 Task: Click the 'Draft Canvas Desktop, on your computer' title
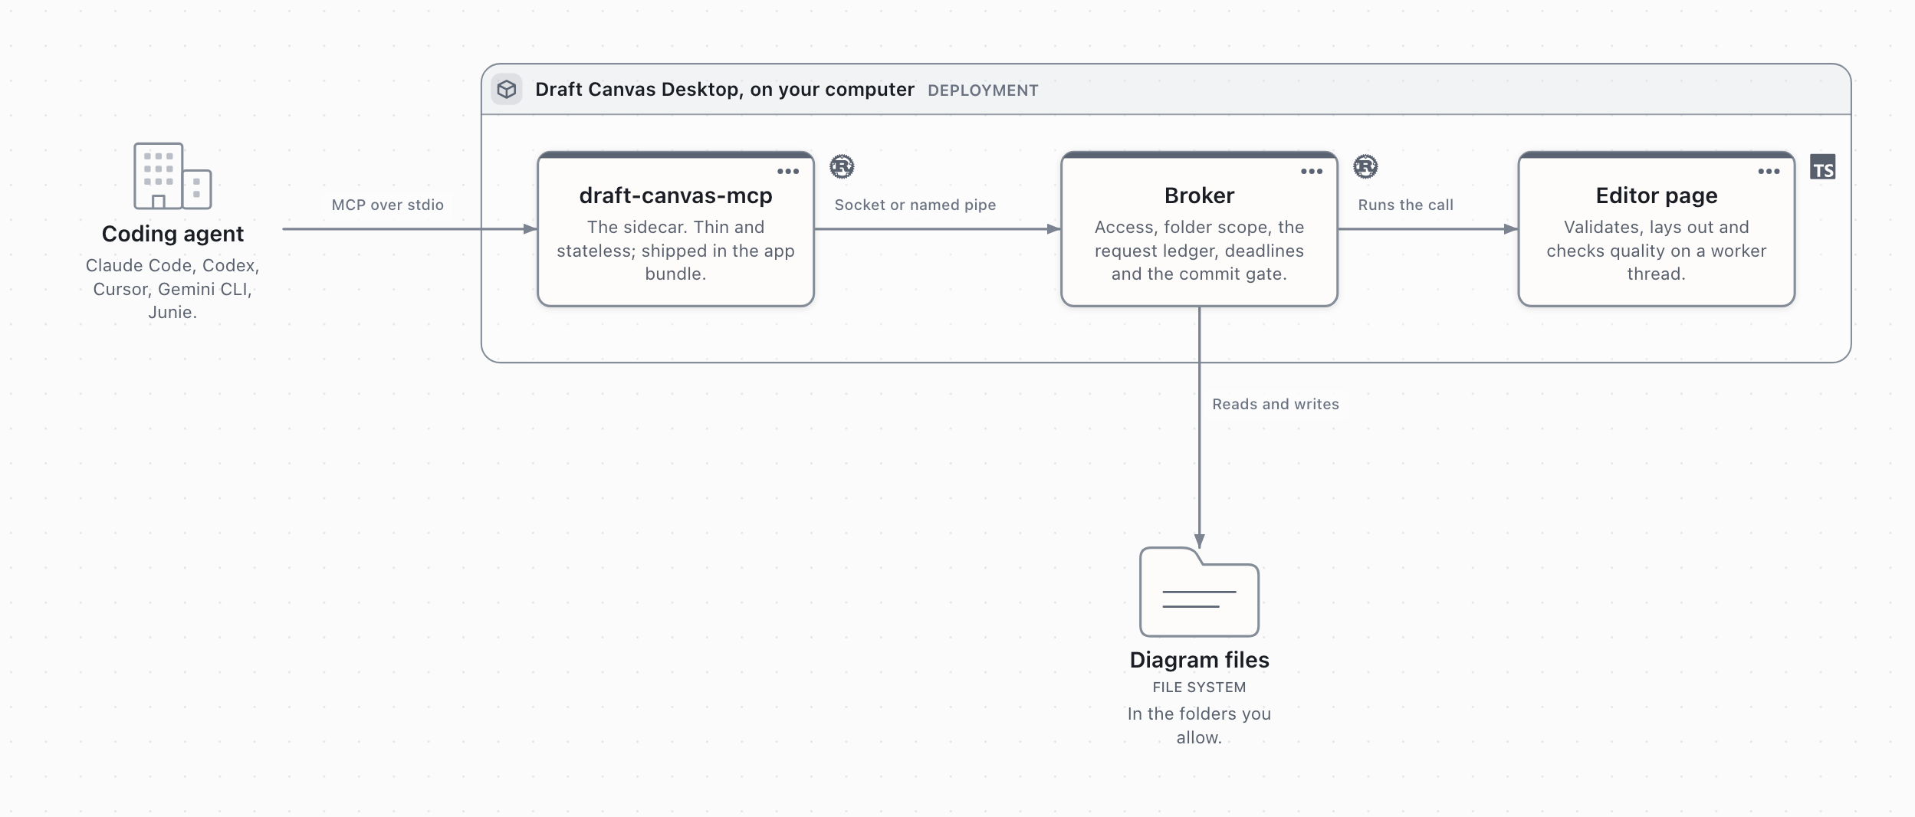[x=724, y=90]
